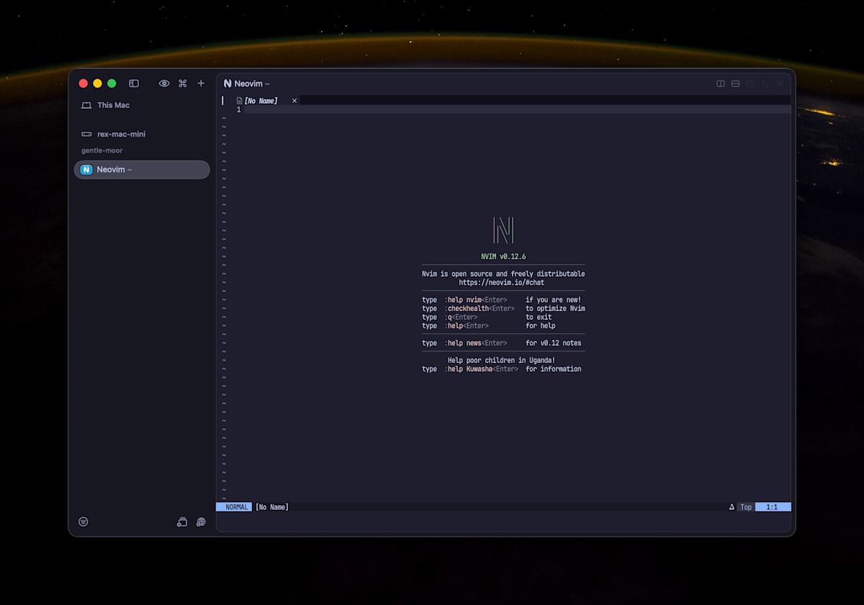Click [No Name] in the status line
Viewport: 864px width, 605px height.
pos(271,507)
